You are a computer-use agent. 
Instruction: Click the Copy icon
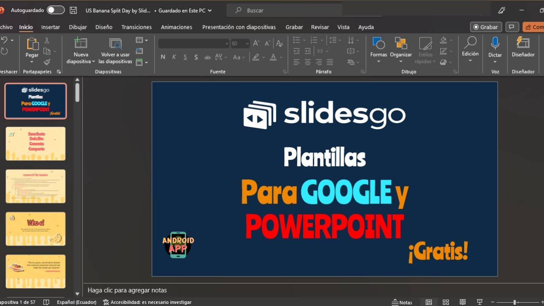pyautogui.click(x=46, y=51)
